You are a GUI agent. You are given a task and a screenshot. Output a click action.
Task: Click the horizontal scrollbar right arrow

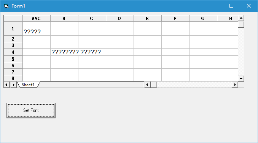235,85
